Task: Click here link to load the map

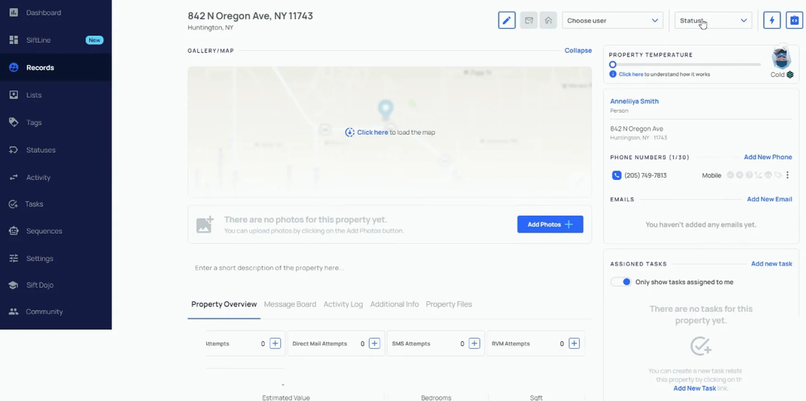Action: point(372,132)
